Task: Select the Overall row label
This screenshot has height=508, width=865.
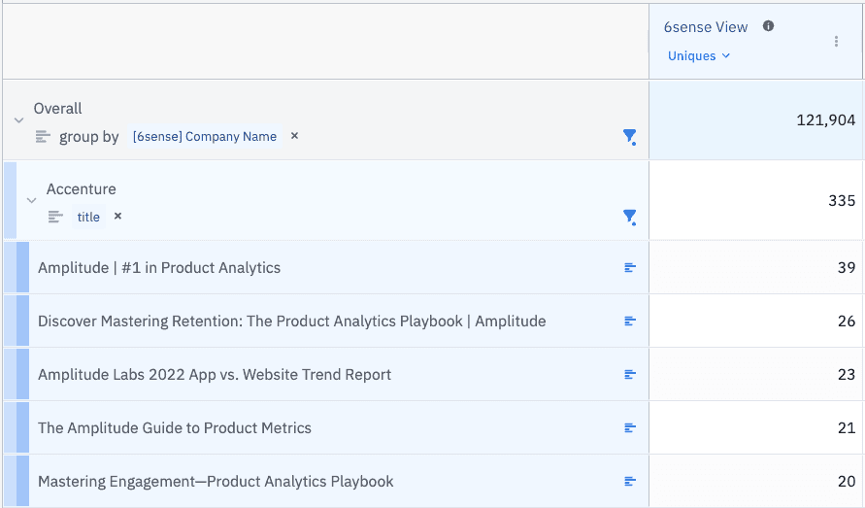Action: 57,108
